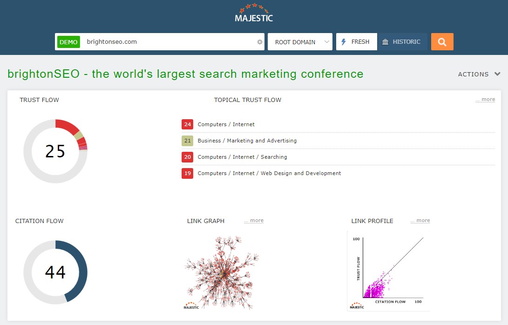Click the LINK GRAPH heading
The image size is (508, 325).
[x=206, y=221]
